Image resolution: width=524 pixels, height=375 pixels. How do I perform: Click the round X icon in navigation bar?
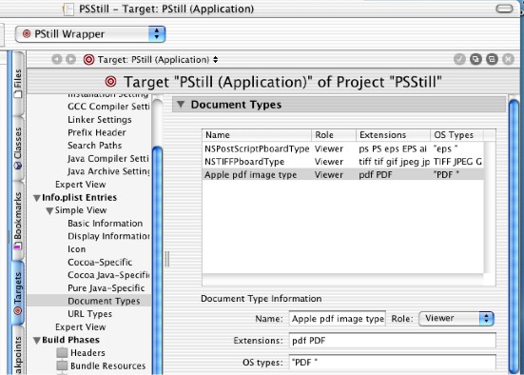[508, 59]
